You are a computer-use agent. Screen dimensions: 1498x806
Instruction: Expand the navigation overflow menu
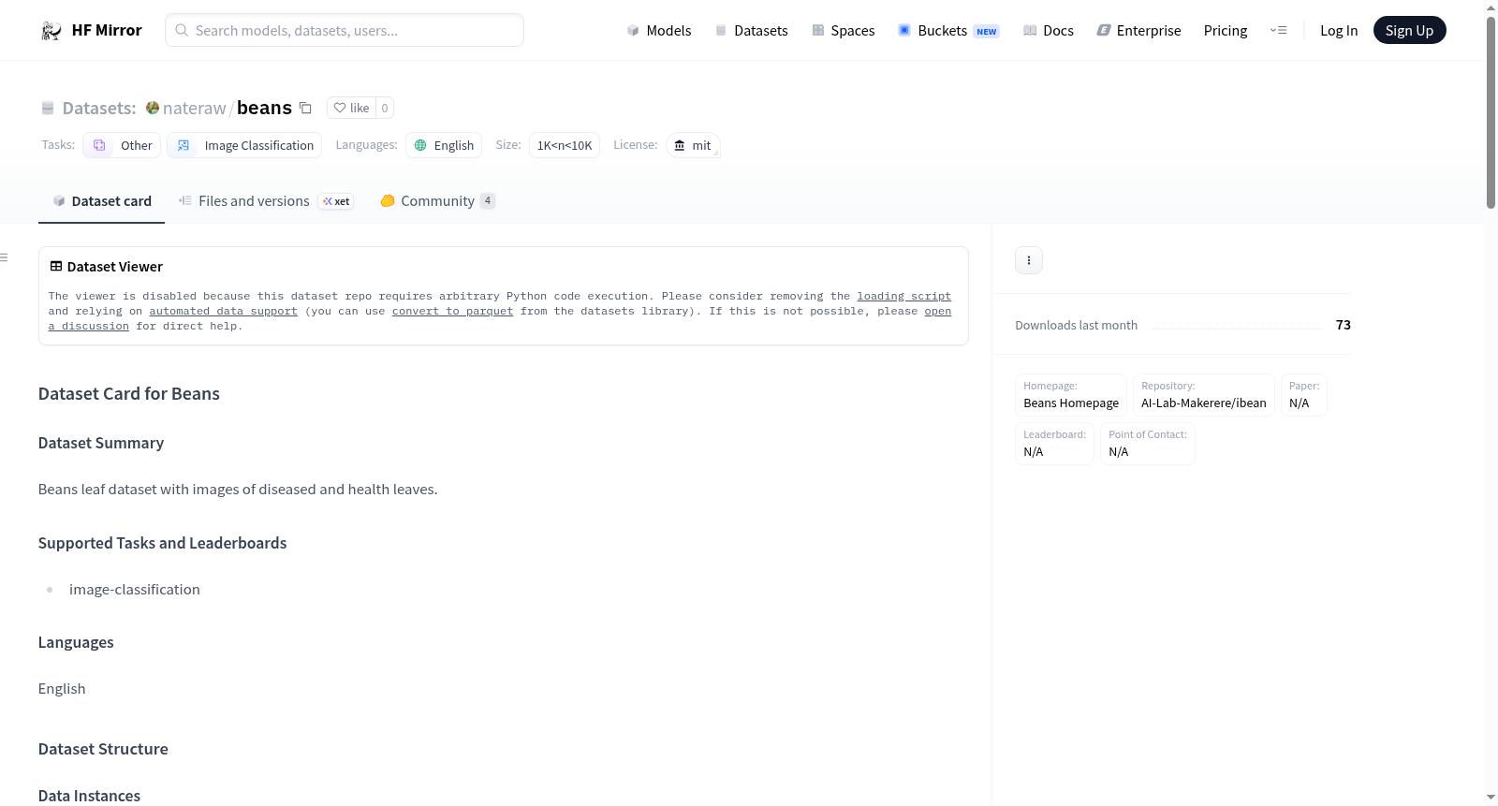(1278, 30)
